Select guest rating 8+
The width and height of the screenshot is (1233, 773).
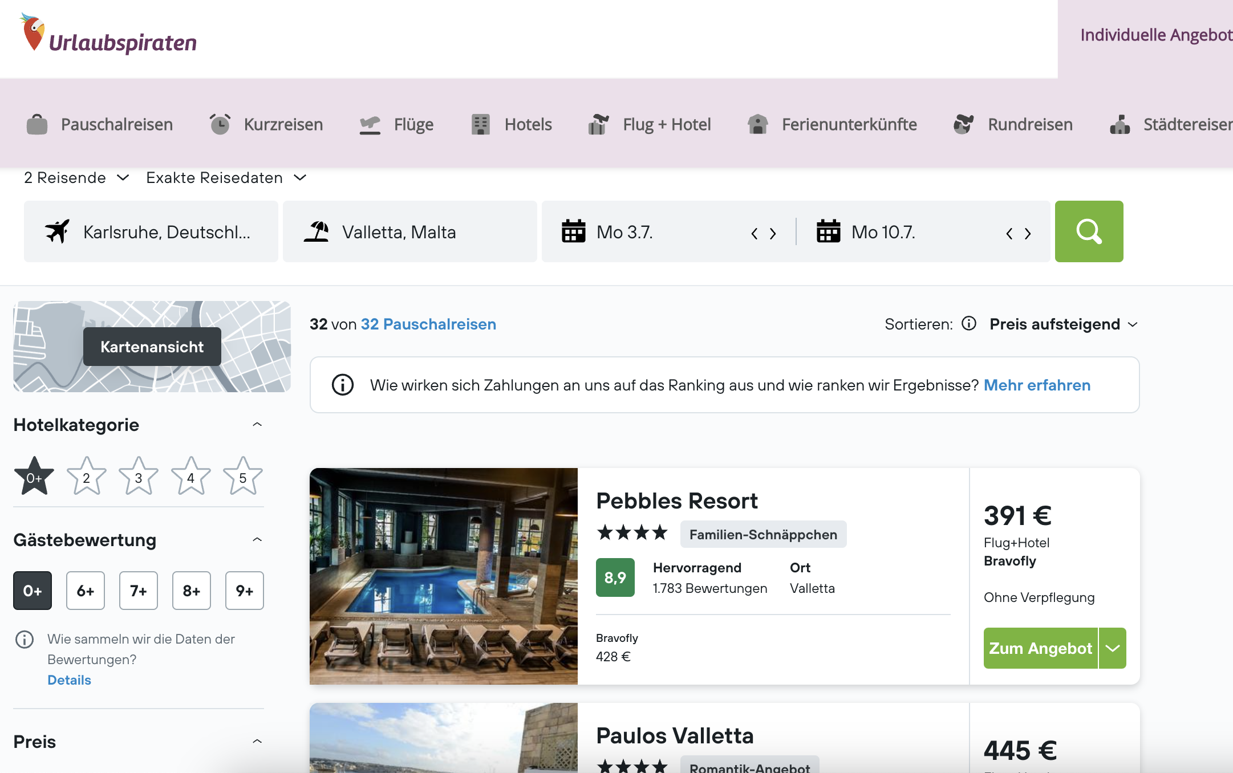(x=192, y=591)
